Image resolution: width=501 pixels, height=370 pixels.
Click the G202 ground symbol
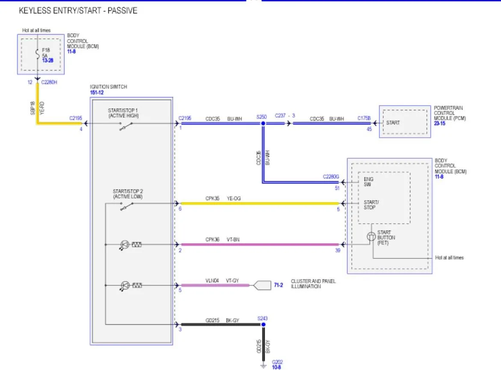pos(263,365)
